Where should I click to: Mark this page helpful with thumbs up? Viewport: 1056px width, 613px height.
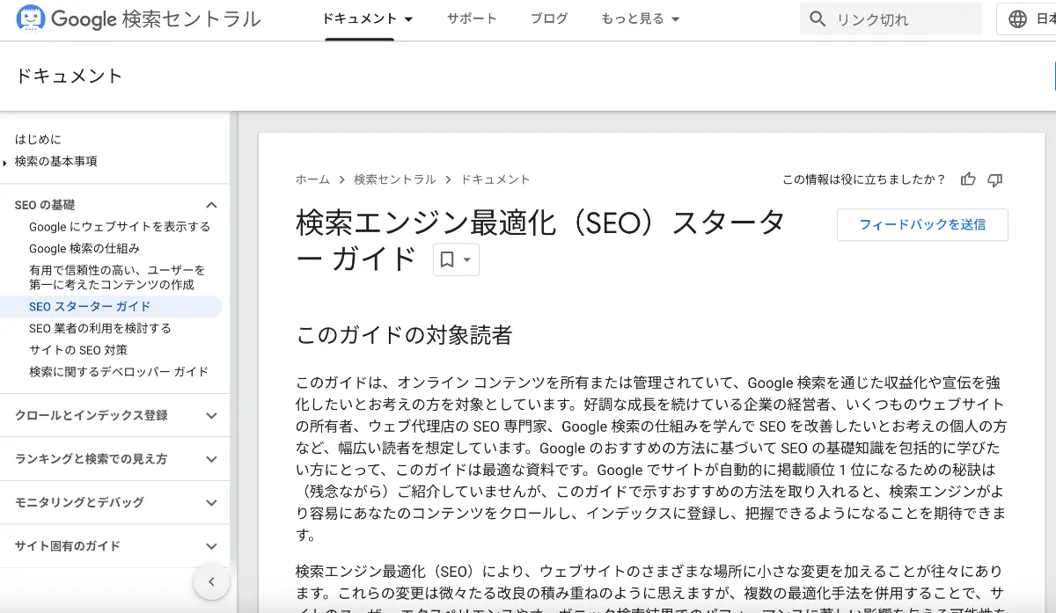[968, 179]
